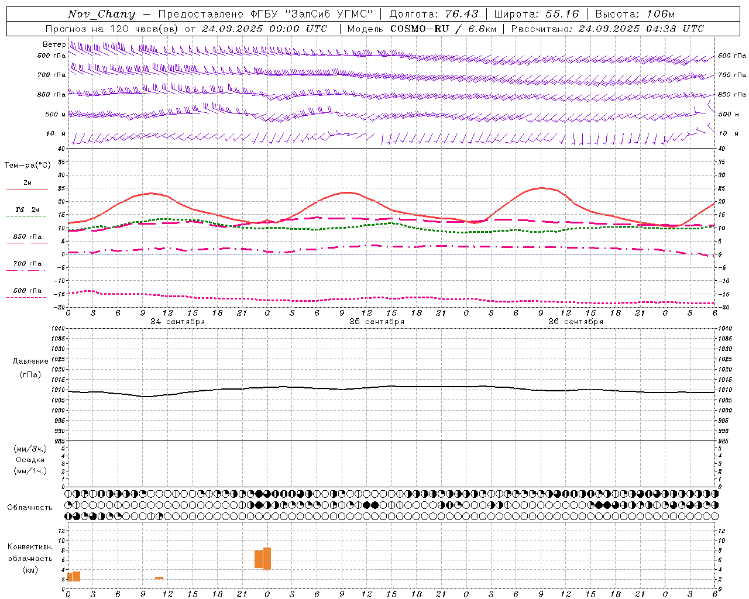The image size is (749, 599).
Task: Click the Давление pressure panel label
Action: (x=30, y=361)
